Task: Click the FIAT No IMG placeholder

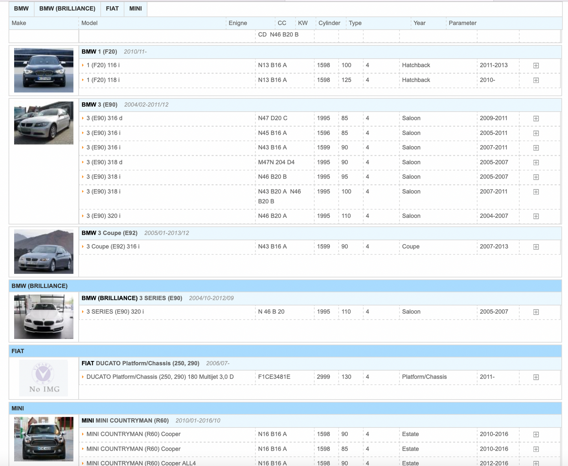Action: pos(44,378)
